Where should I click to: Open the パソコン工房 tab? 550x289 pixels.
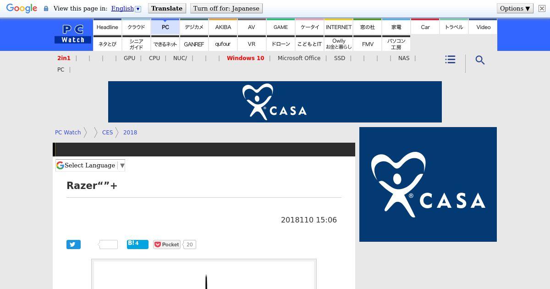(x=396, y=44)
